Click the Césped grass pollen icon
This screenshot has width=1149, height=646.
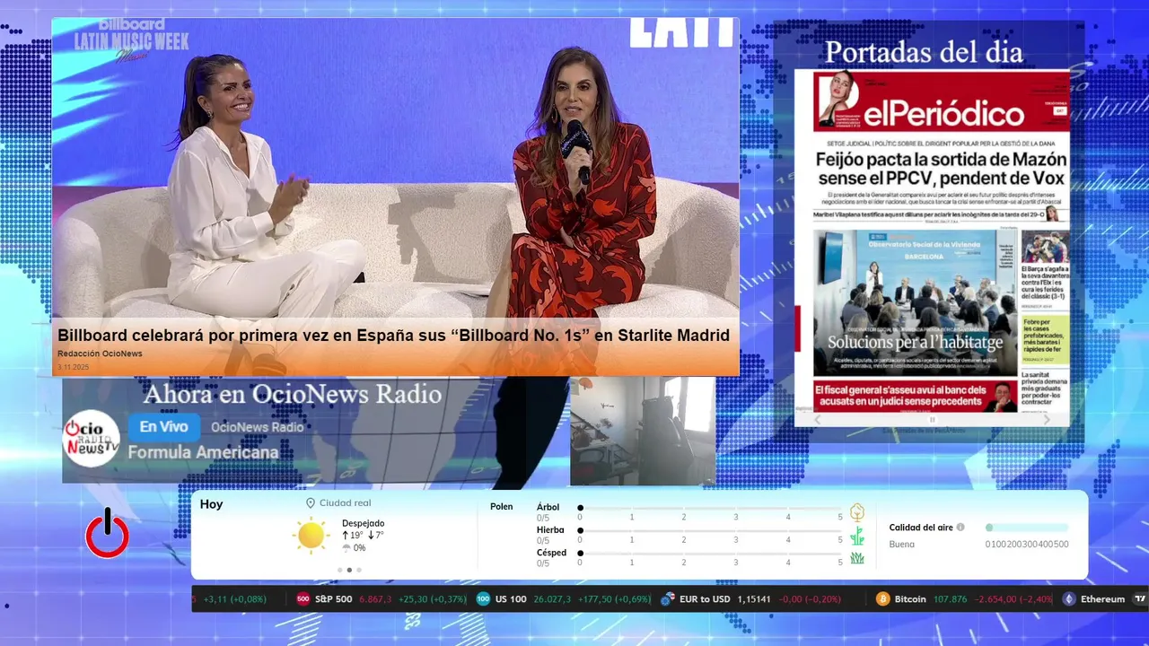[x=857, y=558]
